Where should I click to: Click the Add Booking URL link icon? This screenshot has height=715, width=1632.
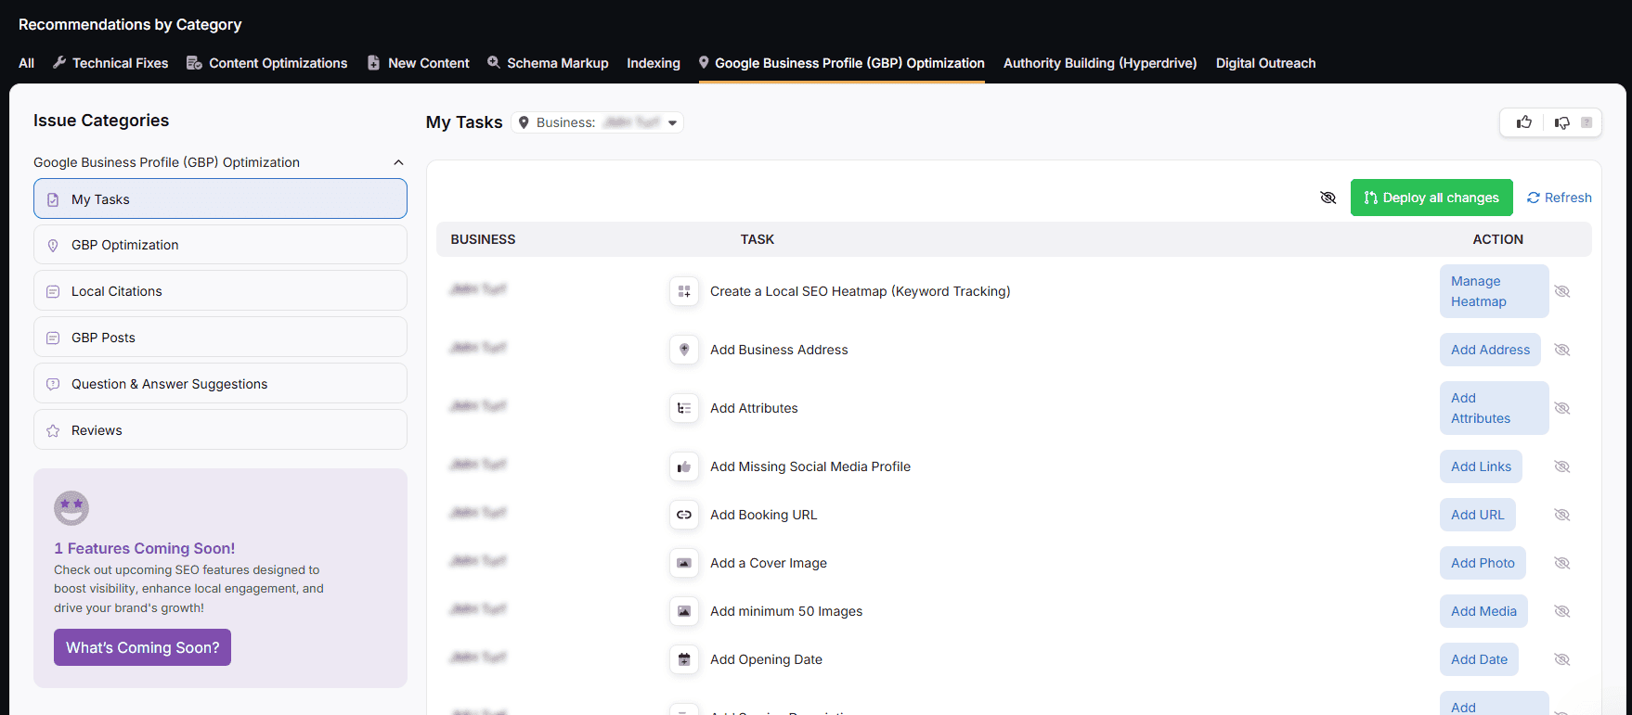[x=684, y=515]
